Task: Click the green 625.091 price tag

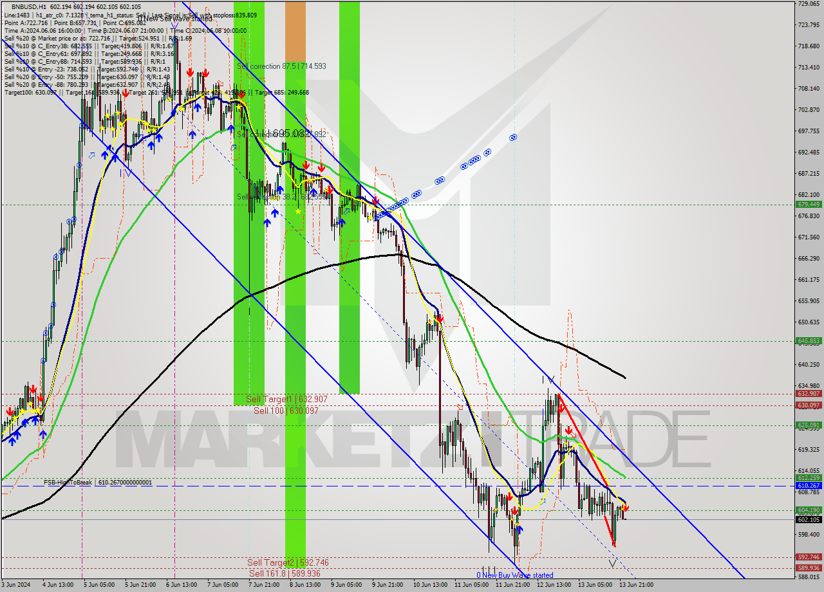Action: pos(809,425)
